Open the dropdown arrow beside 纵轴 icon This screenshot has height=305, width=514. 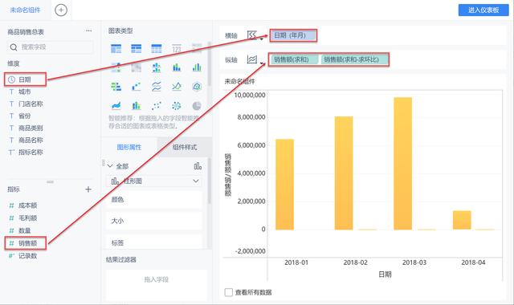(x=262, y=63)
